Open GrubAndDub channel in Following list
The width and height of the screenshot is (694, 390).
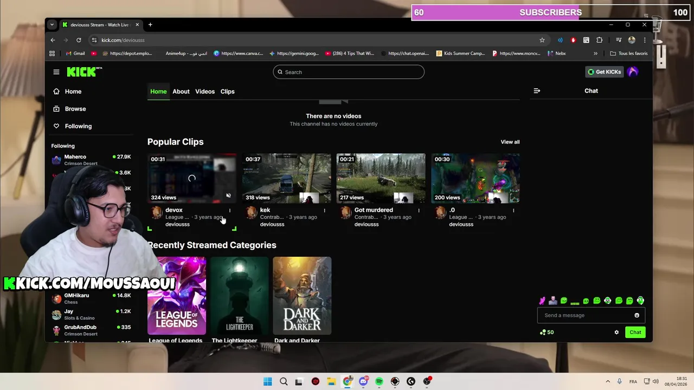tap(91, 330)
